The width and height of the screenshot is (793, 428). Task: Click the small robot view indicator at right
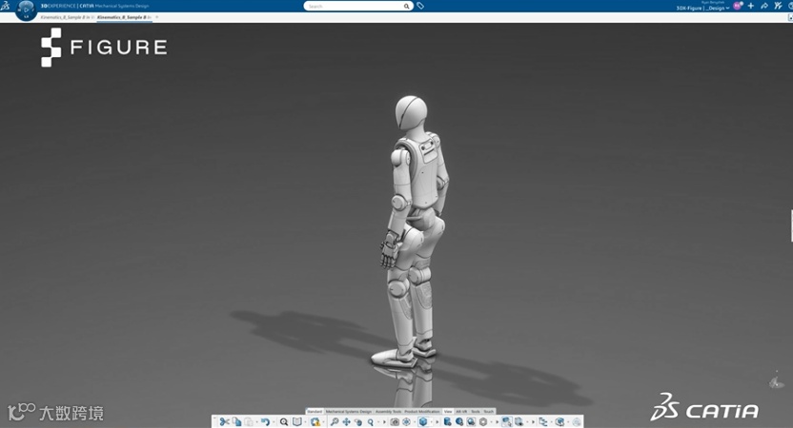[776, 380]
